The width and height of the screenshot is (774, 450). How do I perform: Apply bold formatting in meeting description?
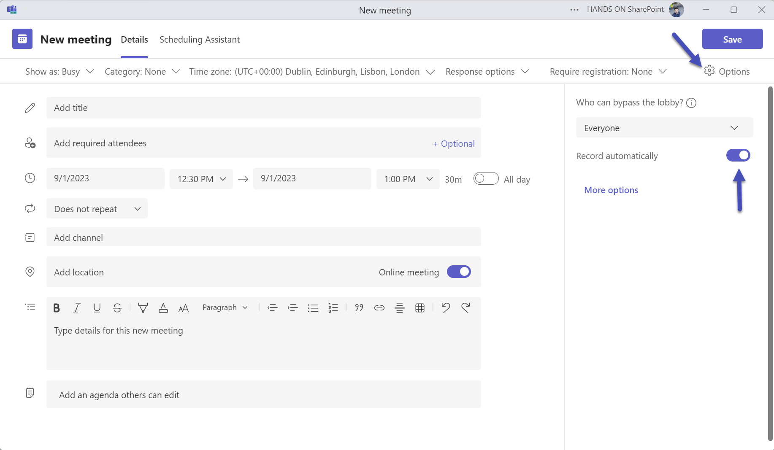tap(56, 307)
